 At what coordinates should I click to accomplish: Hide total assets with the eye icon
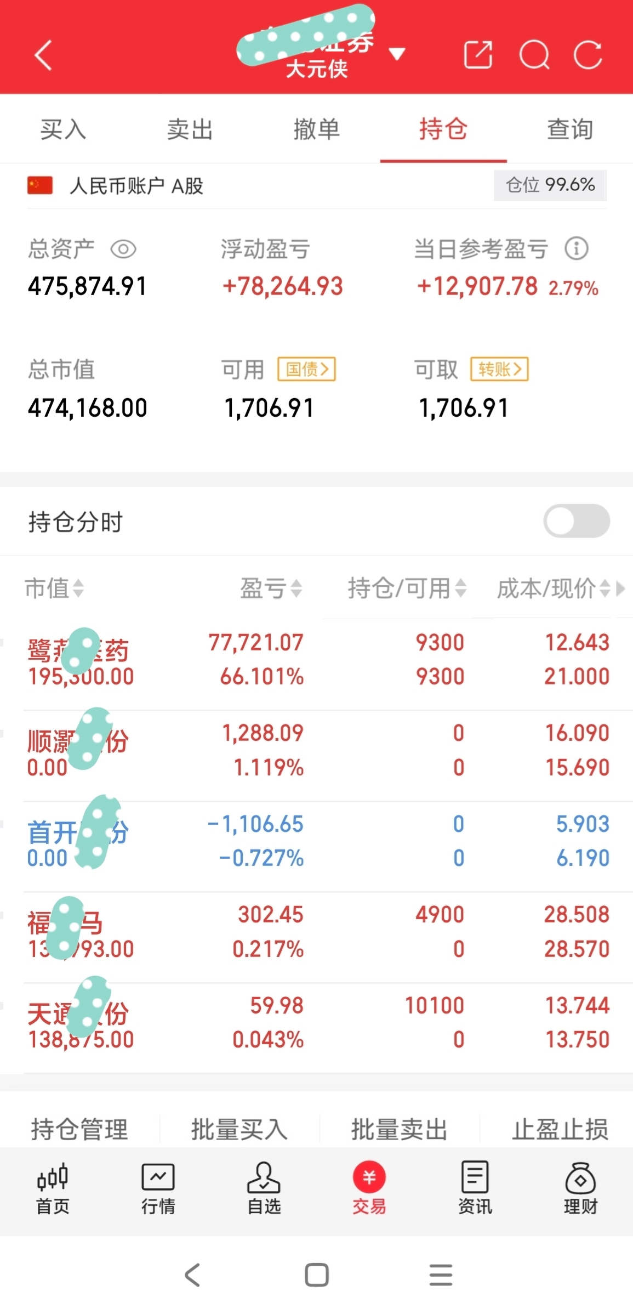pyautogui.click(x=123, y=250)
